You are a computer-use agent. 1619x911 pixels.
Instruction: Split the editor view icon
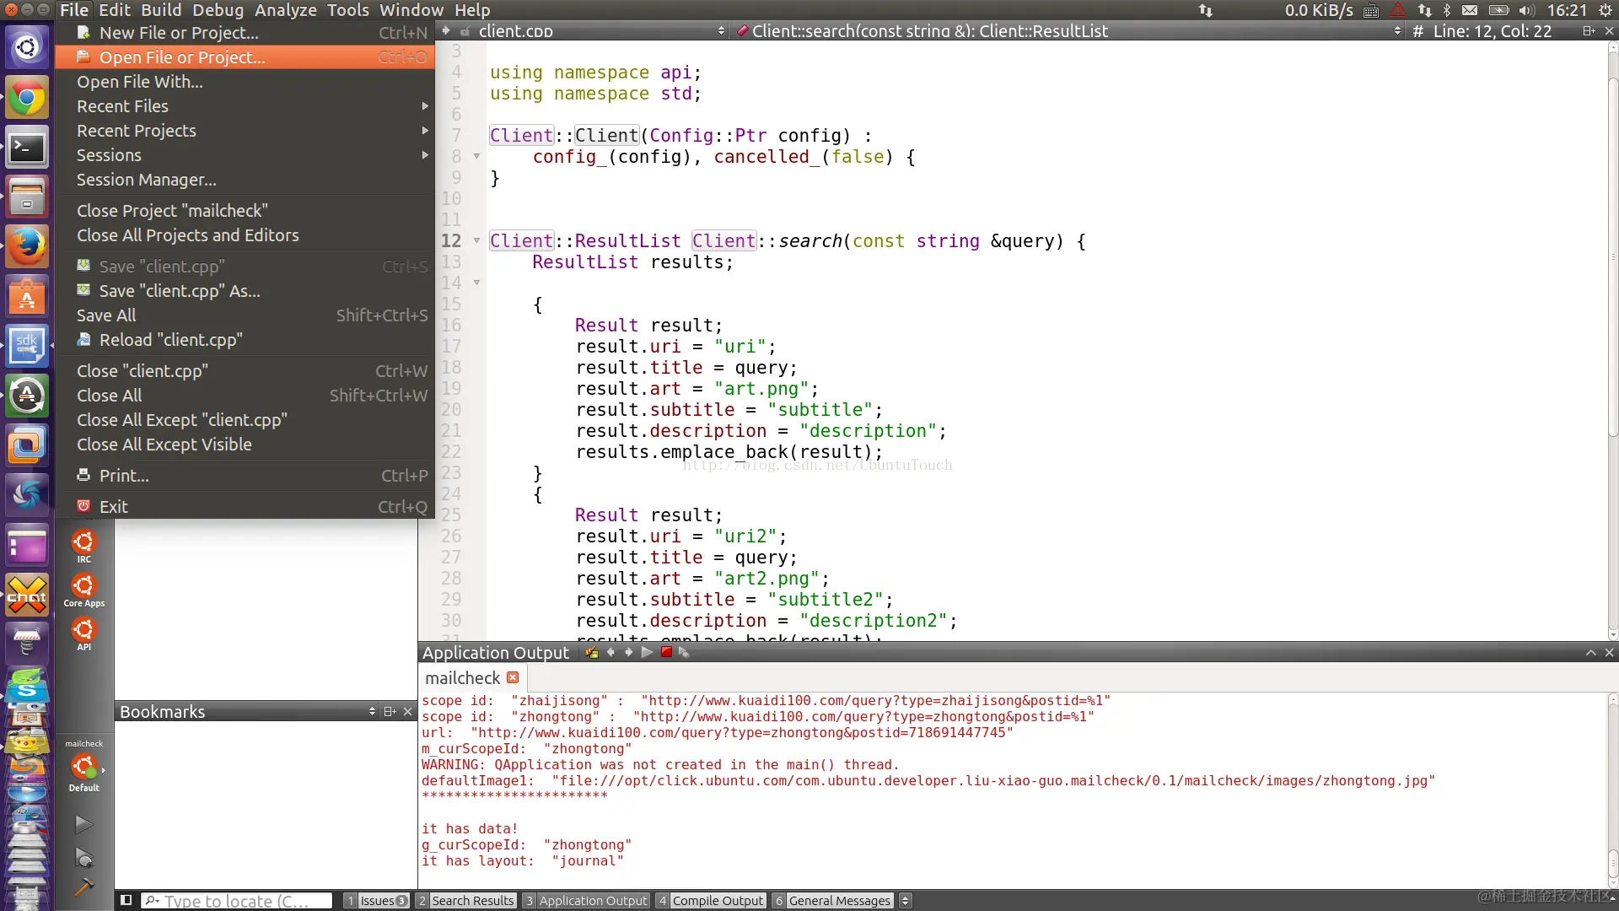(x=1588, y=31)
